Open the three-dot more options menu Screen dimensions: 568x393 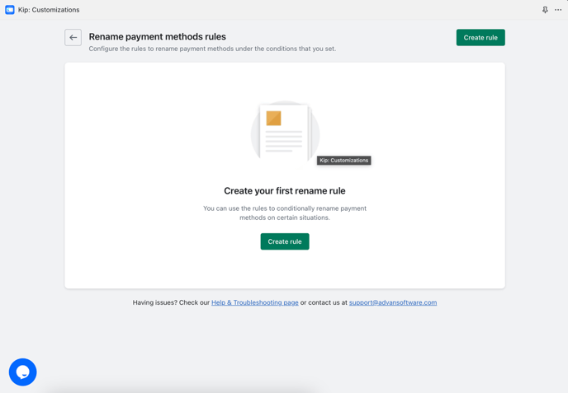pos(558,10)
